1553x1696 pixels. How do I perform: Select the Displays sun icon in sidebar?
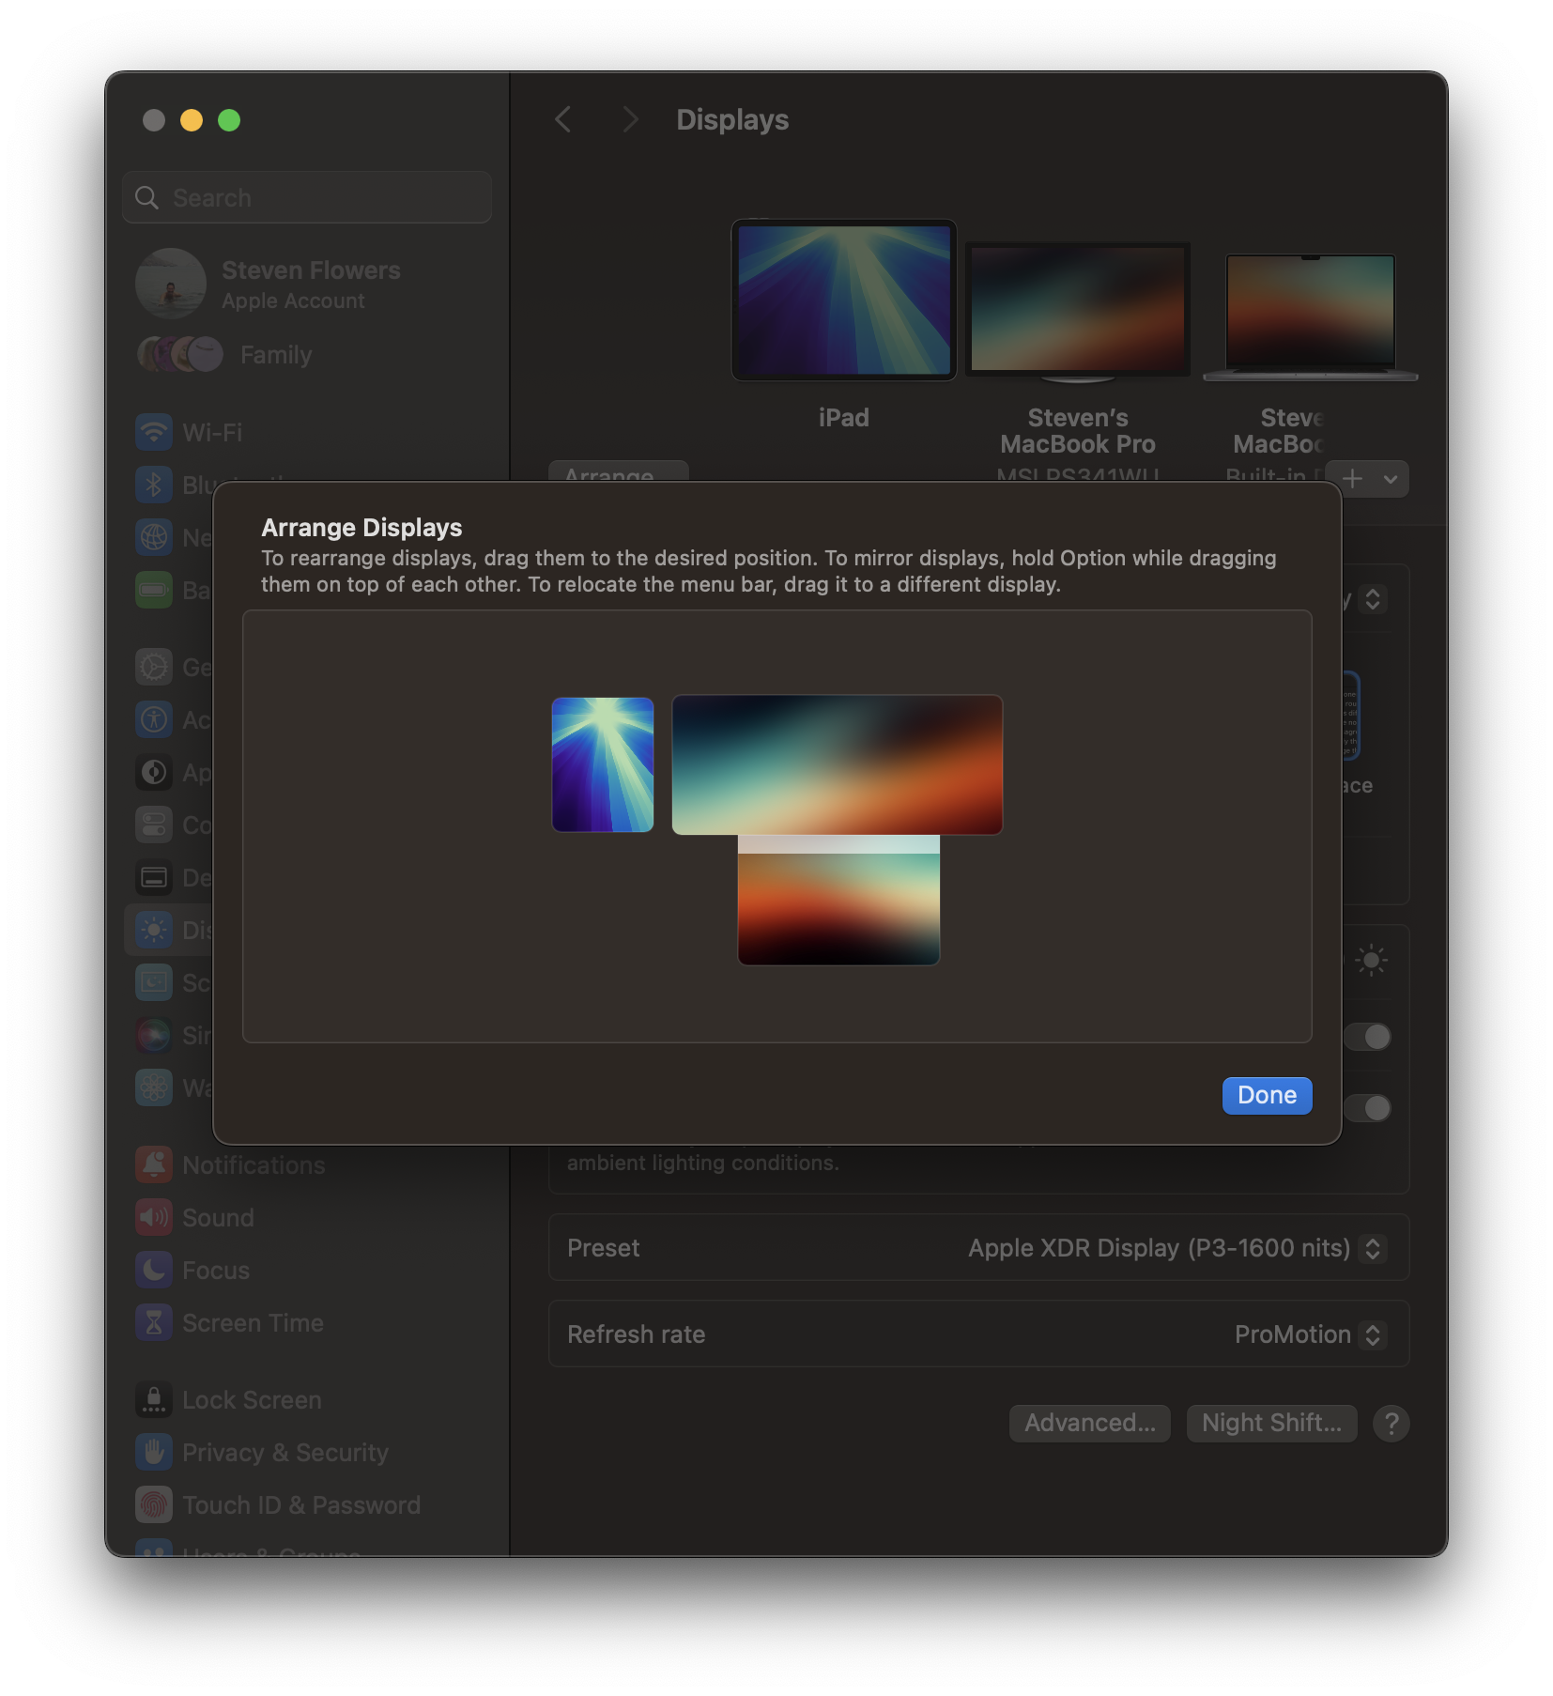point(154,930)
